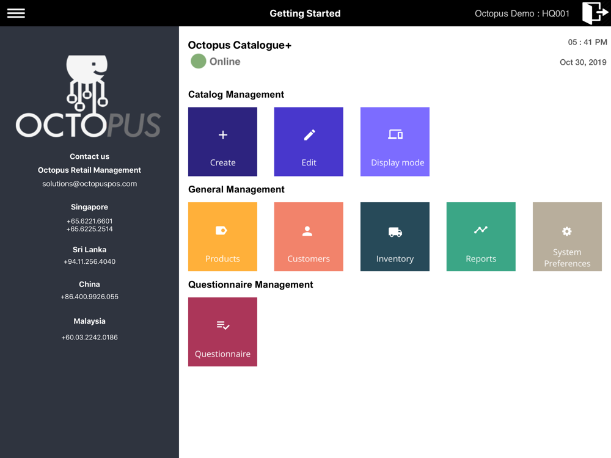Click the logout exit icon

595,13
